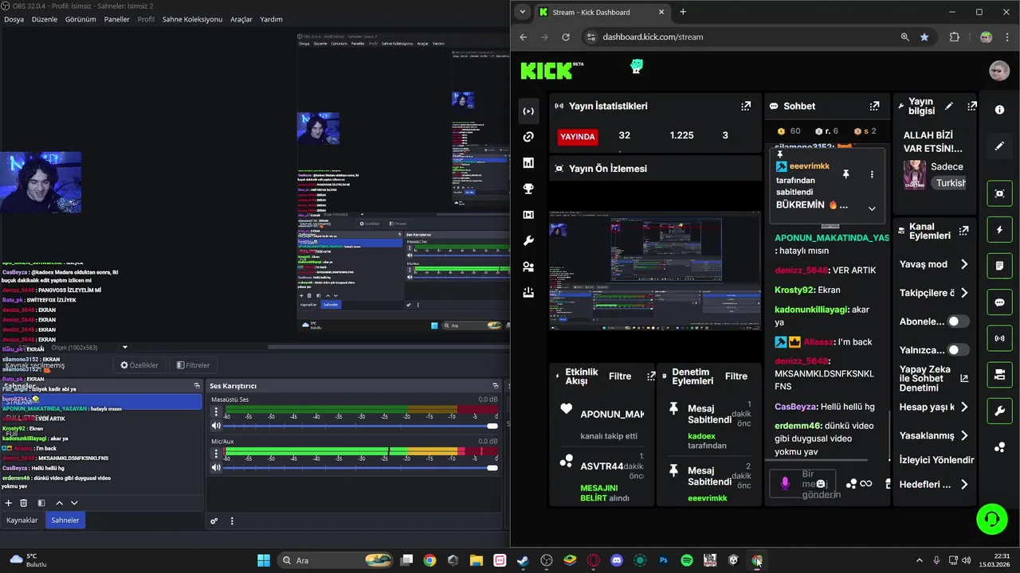Open the video clips sidebar icon
This screenshot has width=1020, height=573.
point(528,215)
